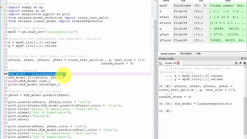Open the 'Column names' value cell of mydf

pyautogui.click(x=227, y=5)
